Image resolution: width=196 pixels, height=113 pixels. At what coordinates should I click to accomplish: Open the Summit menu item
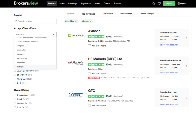pos(117,4)
